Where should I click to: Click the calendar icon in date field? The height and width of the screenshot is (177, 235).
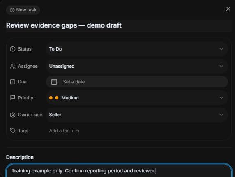[54, 82]
